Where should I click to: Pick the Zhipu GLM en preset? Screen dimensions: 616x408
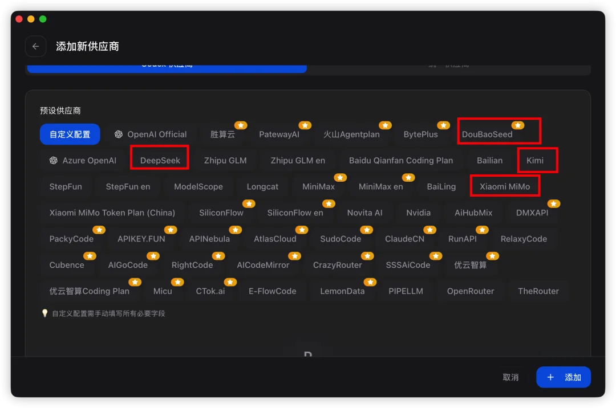(x=298, y=161)
